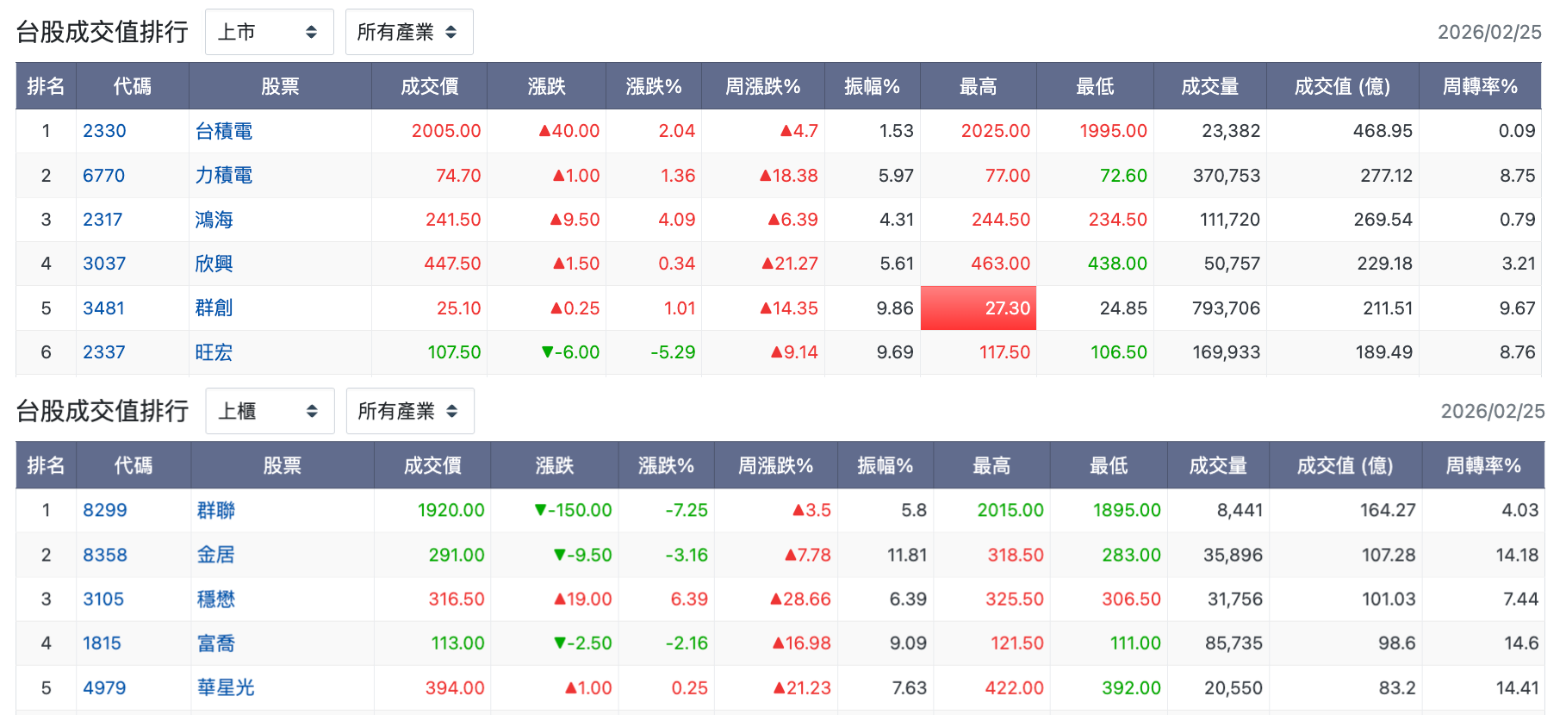Open stock code link 6770
The height and width of the screenshot is (715, 1566).
(103, 176)
